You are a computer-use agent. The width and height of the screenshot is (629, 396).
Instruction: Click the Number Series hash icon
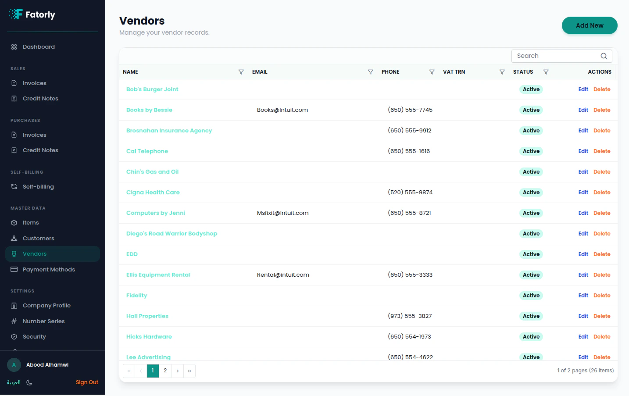tap(14, 321)
